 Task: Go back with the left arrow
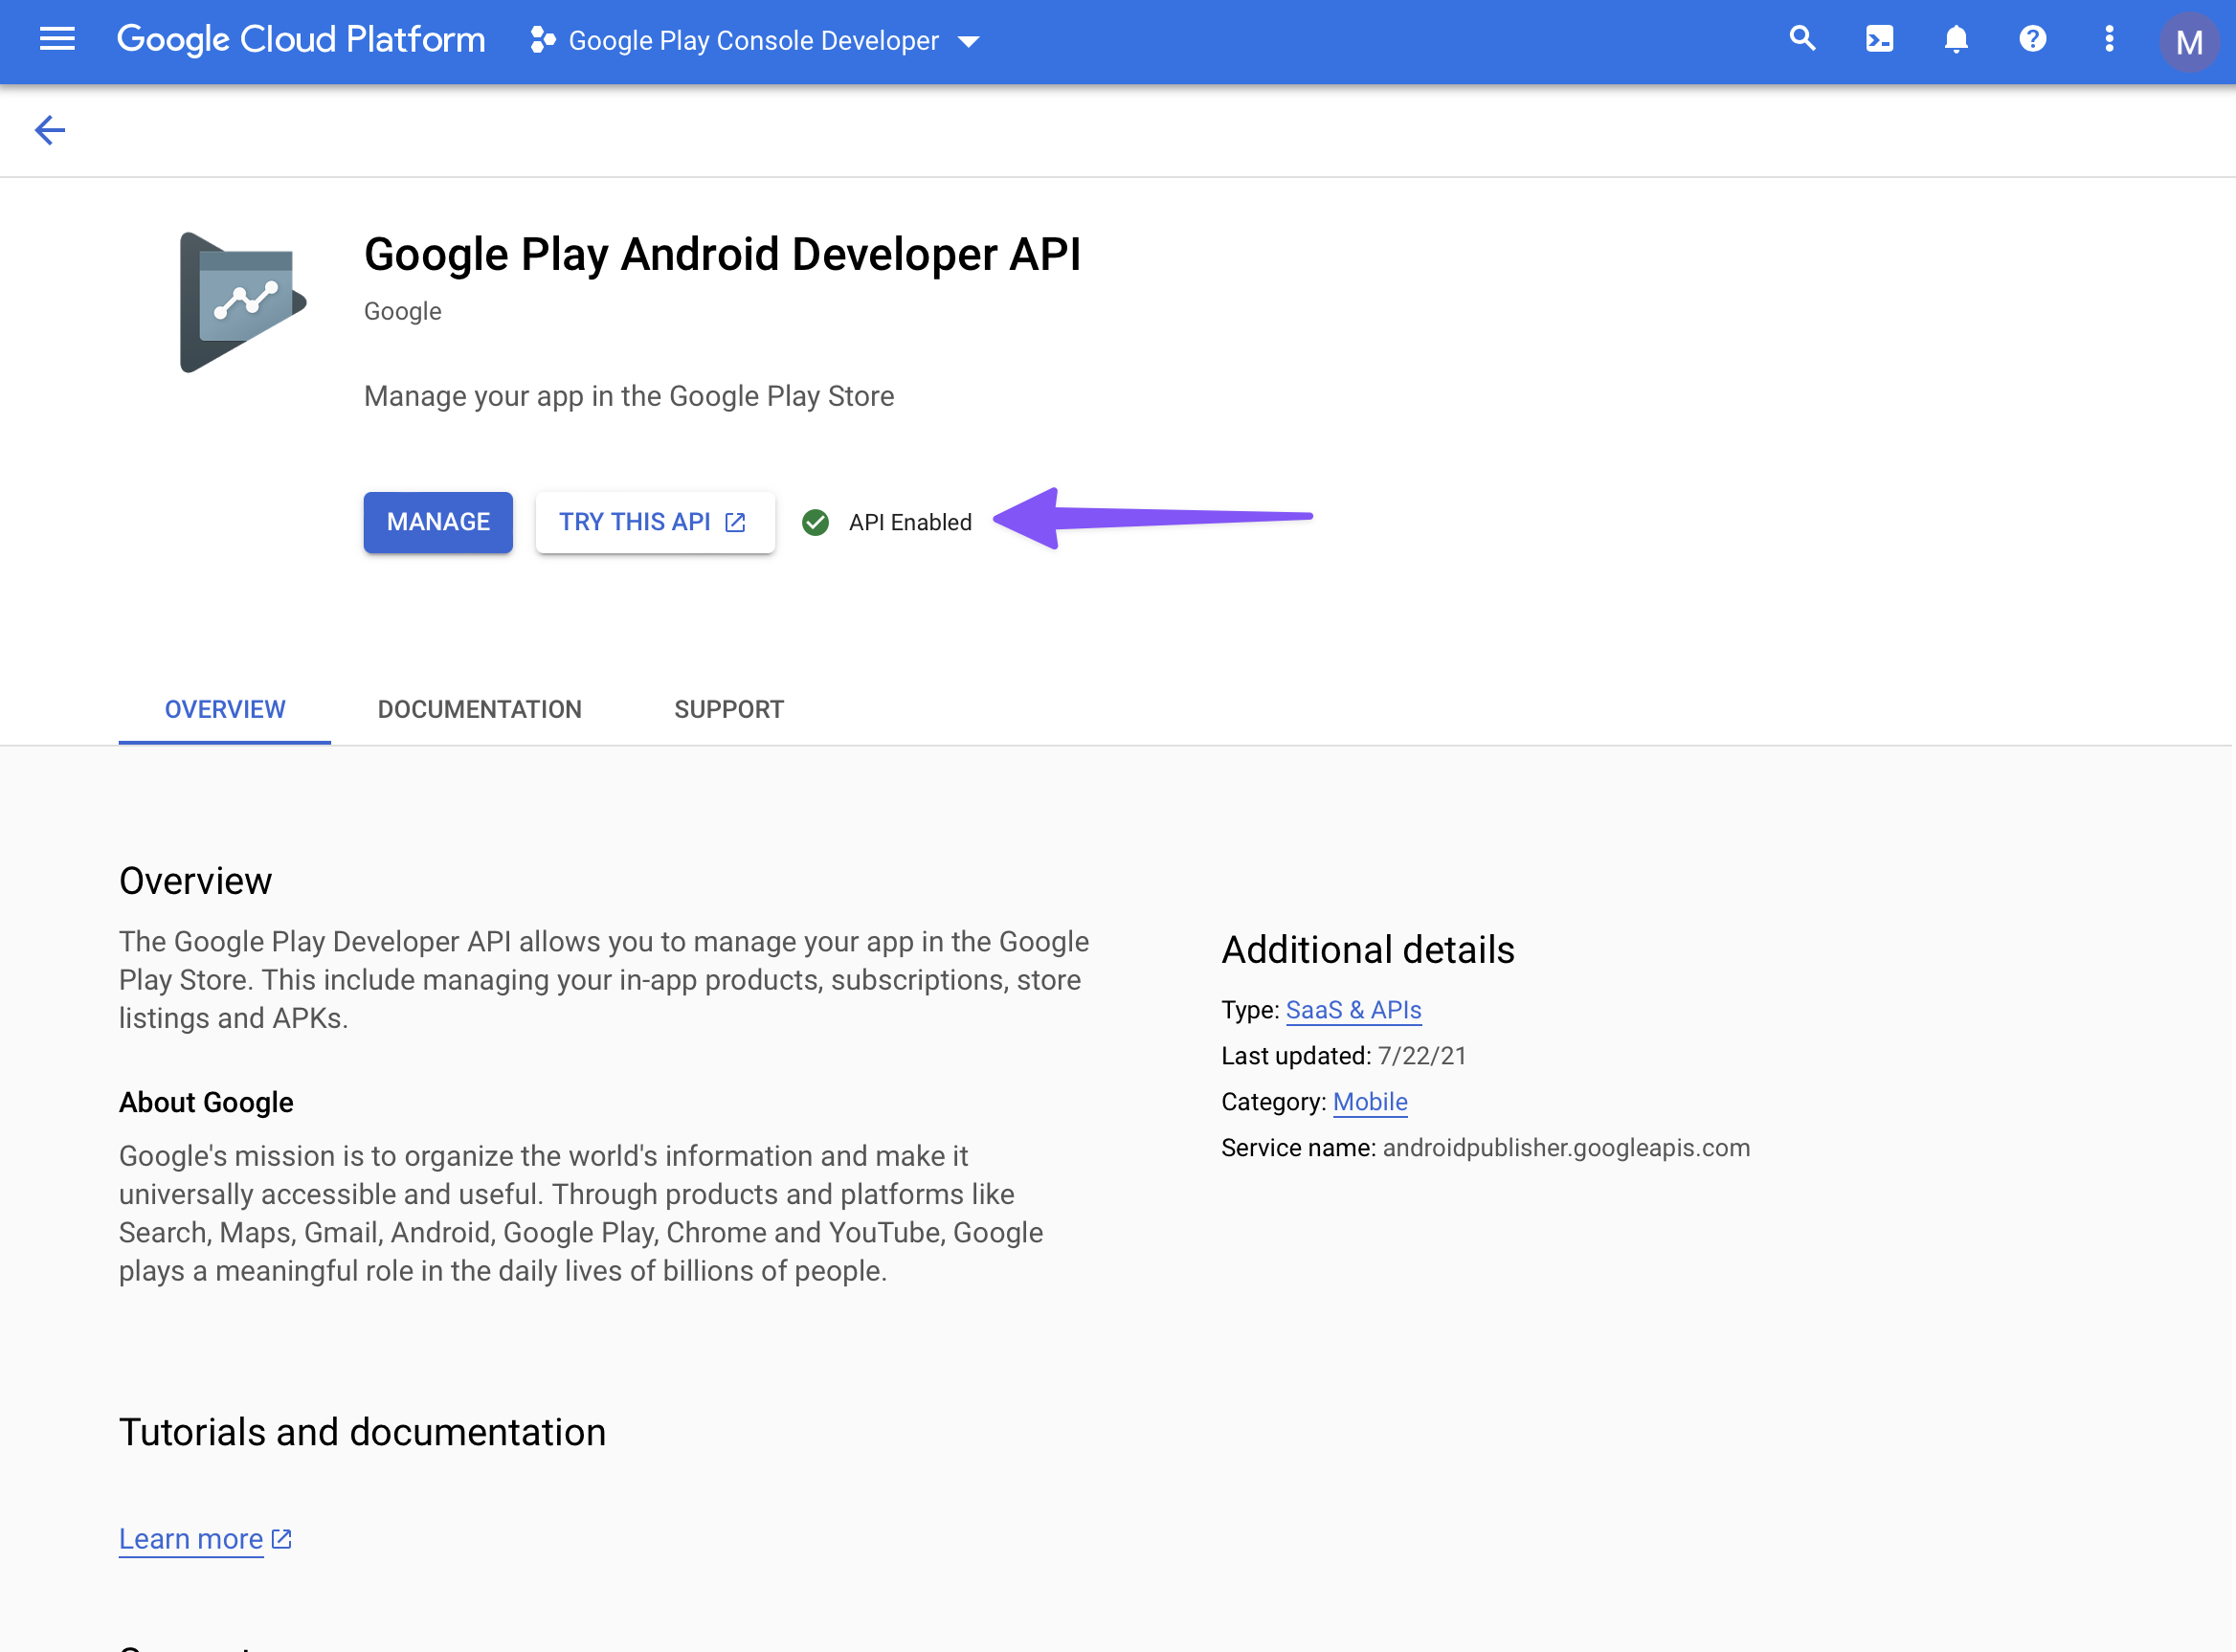click(x=50, y=130)
